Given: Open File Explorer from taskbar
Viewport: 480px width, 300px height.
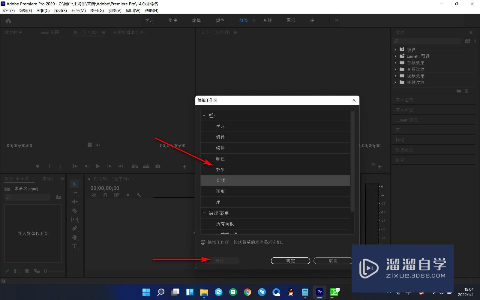Looking at the screenshot, I should (x=204, y=292).
